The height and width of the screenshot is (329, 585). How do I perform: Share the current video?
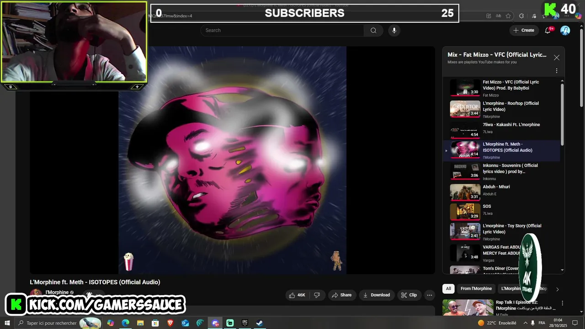click(x=341, y=295)
